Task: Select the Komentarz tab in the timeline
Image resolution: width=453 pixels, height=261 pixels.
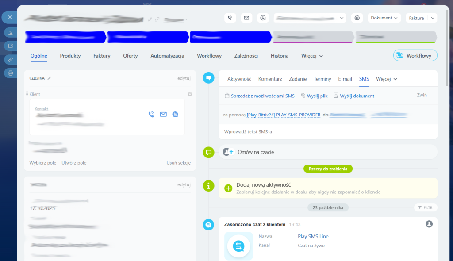Action: 270,79
